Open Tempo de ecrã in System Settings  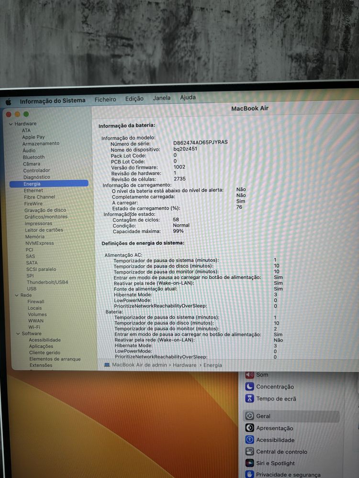(271, 399)
